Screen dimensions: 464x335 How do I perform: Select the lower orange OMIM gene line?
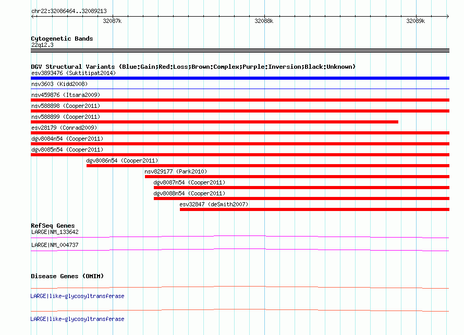point(240,310)
